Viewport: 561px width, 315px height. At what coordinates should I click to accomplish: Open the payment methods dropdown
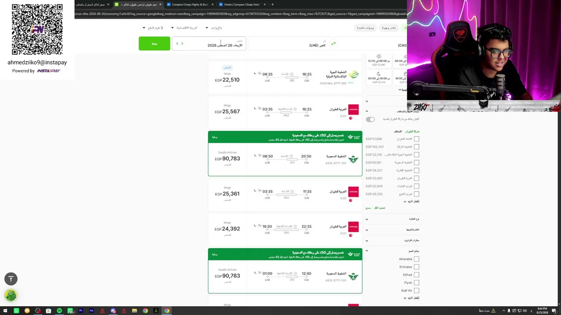pos(153,28)
